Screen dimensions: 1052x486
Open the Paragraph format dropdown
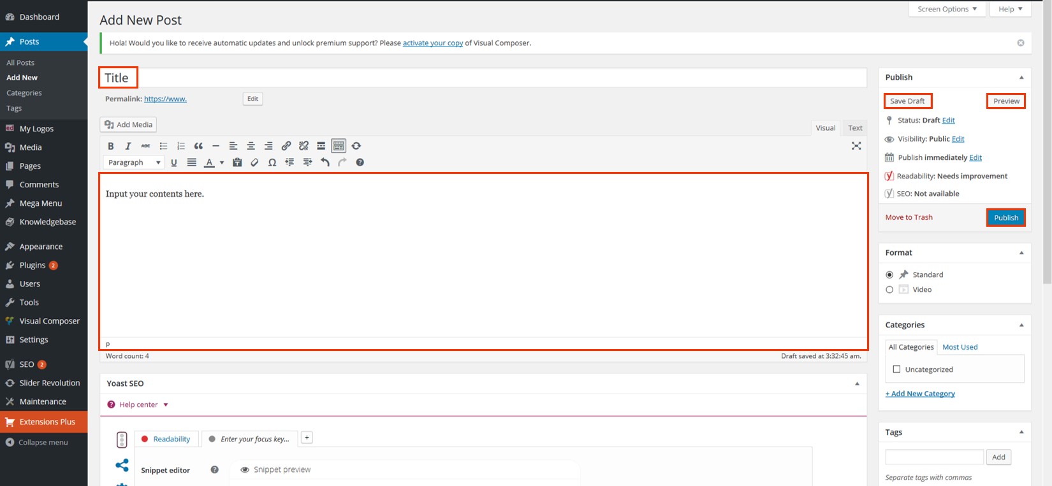pyautogui.click(x=134, y=162)
